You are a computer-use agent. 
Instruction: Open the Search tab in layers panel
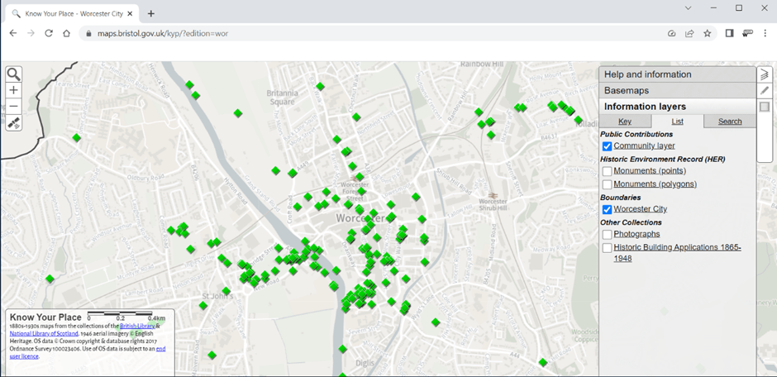[x=730, y=122]
